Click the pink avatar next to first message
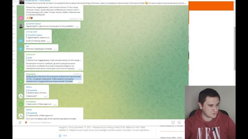Screen dimensions: 248x139 click(21, 18)
